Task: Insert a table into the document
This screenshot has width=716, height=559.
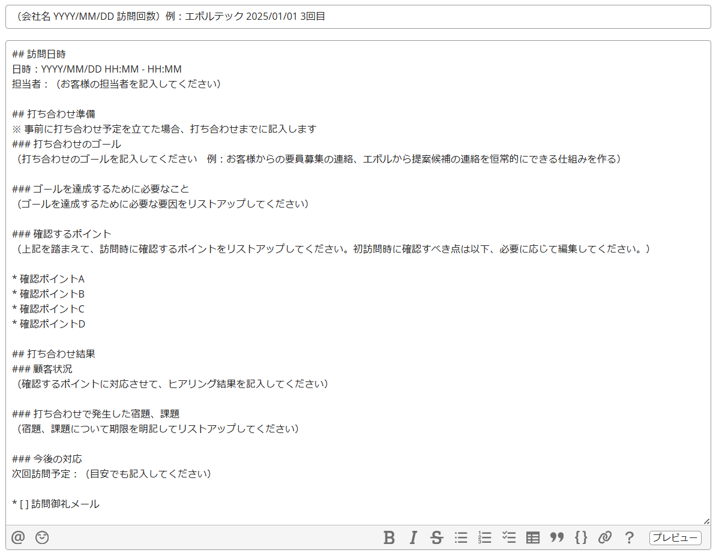Action: pos(532,537)
